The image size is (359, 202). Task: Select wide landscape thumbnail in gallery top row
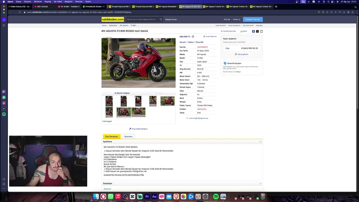[x=167, y=101]
